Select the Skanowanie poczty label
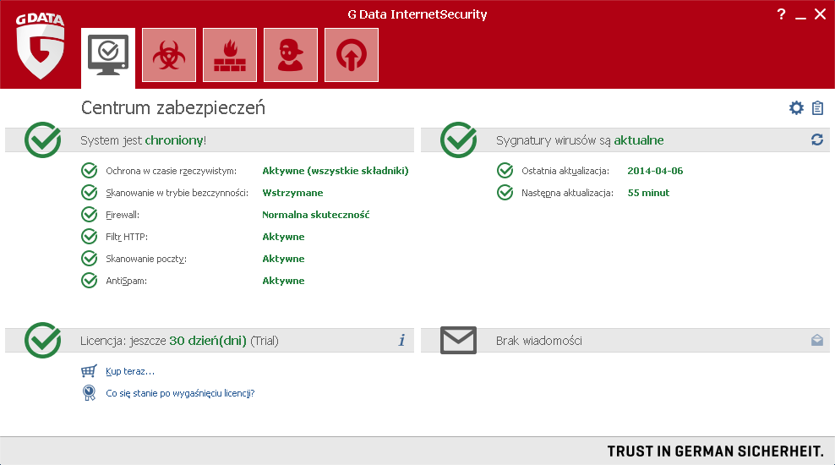 [x=146, y=259]
